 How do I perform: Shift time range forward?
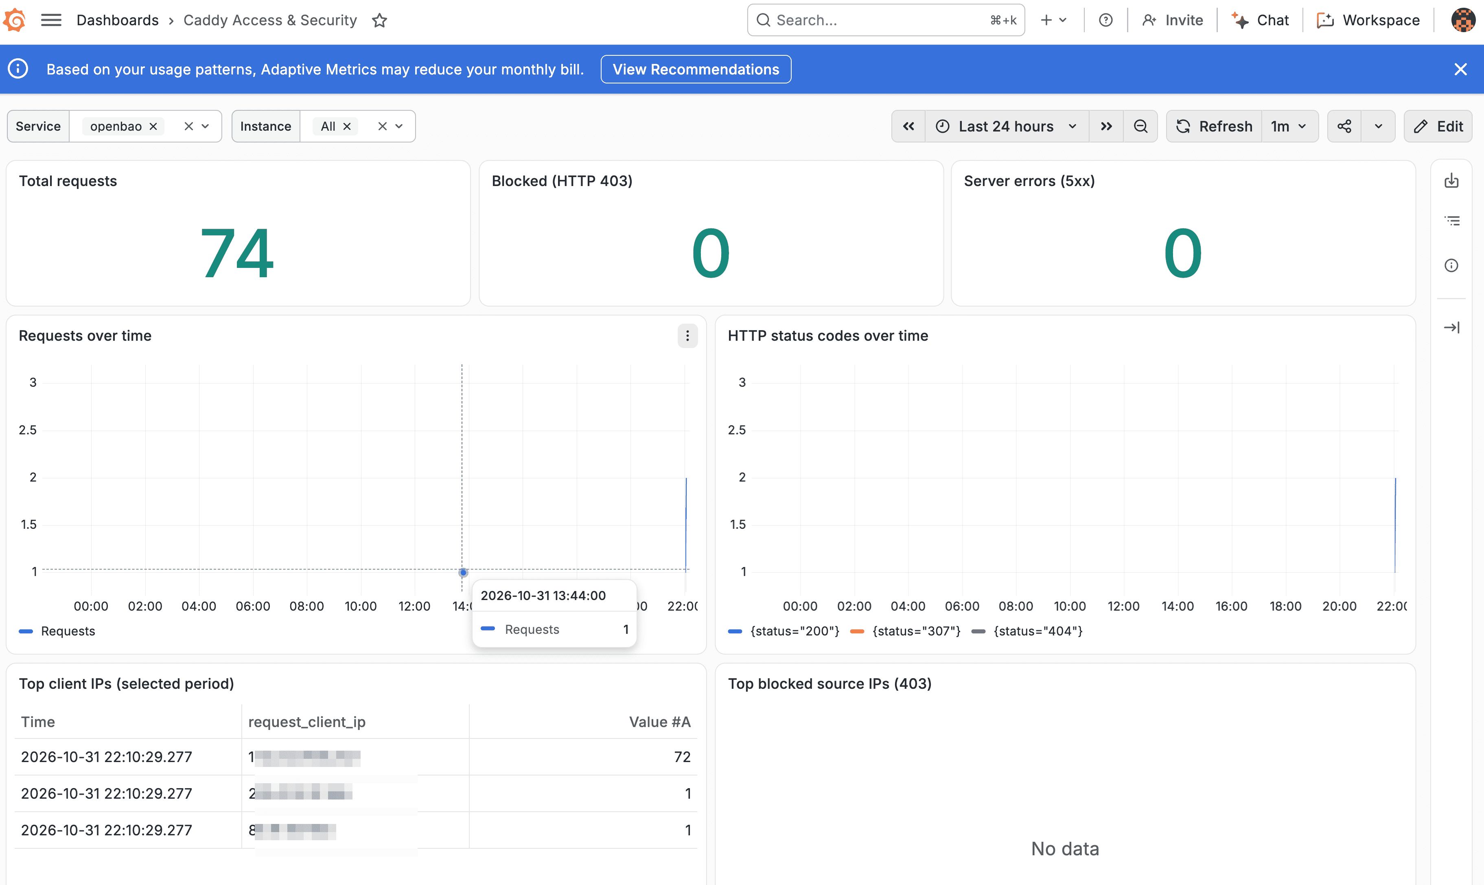pos(1106,127)
